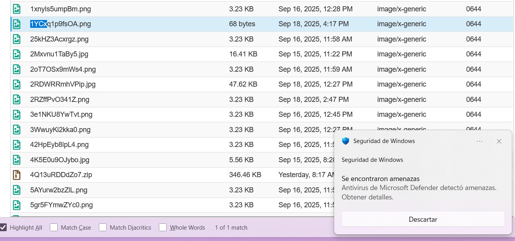The image size is (515, 241).
Task: Close the Seguridad de Windows notification
Action: point(499,141)
